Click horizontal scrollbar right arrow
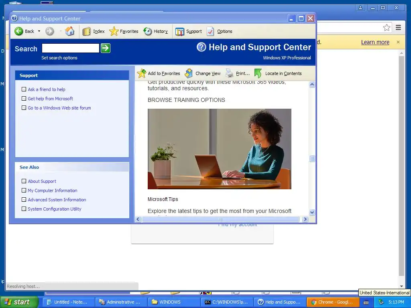Image resolution: width=411 pixels, height=308 pixels. [305, 219]
